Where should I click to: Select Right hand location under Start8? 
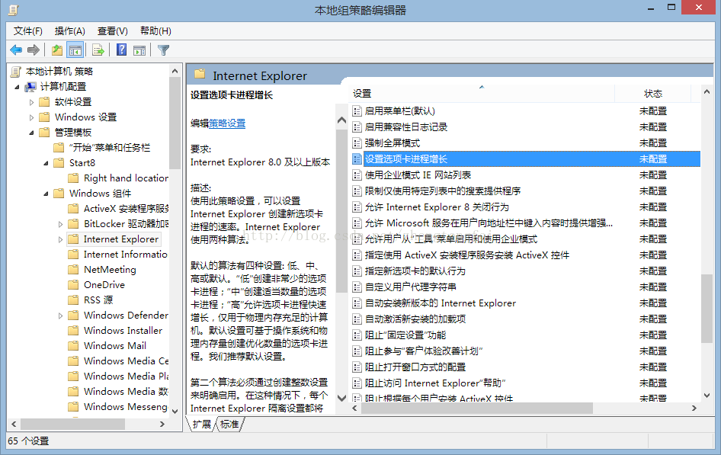point(126,178)
